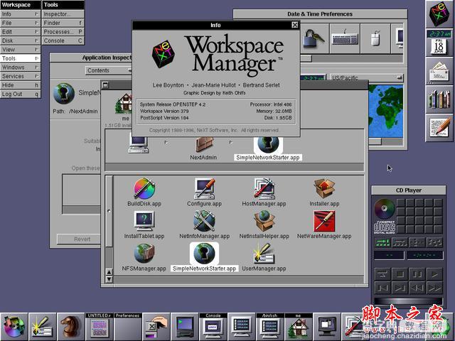
Task: Click the CD Player play button
Action: 434,274
